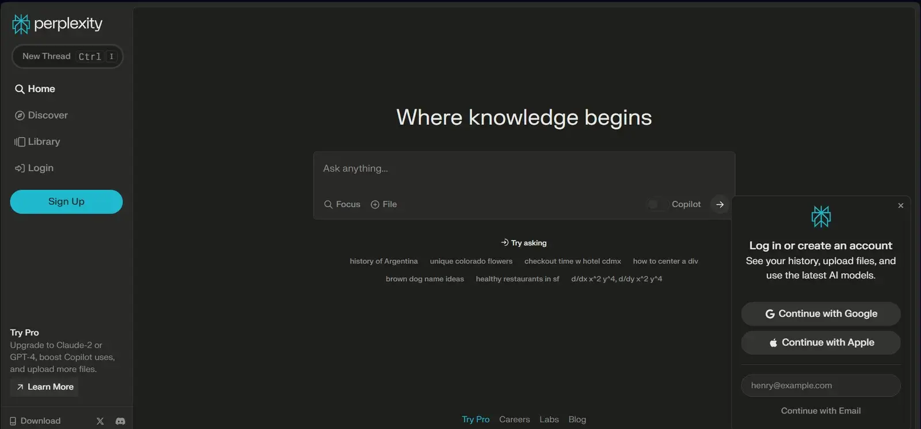Screen dimensions: 921x429
Task: Open the X (Twitter) link icon
Action: [x=100, y=421]
